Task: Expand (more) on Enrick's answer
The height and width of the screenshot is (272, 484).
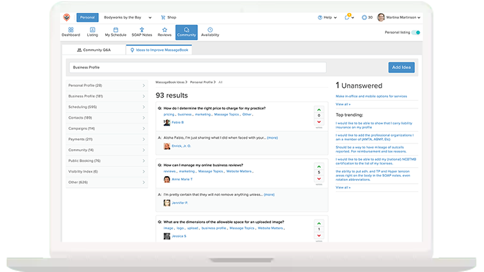Action: click(x=272, y=137)
